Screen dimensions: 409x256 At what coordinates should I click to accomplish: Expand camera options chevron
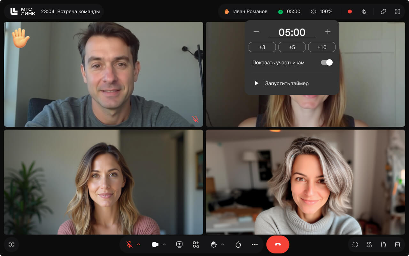[164, 244]
